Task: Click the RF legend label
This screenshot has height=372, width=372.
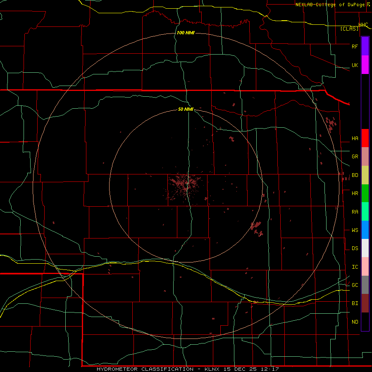Action: (355, 46)
